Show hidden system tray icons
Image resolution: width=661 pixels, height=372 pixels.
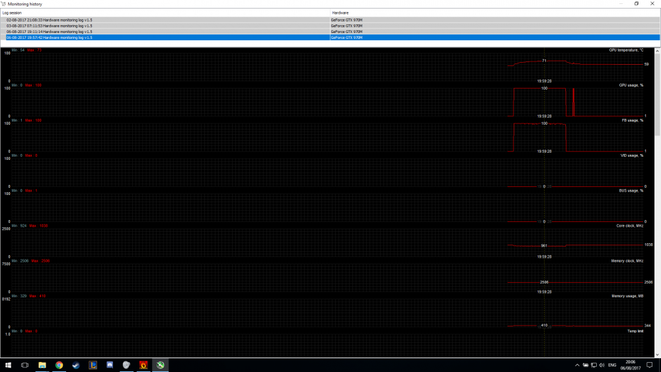pos(577,365)
